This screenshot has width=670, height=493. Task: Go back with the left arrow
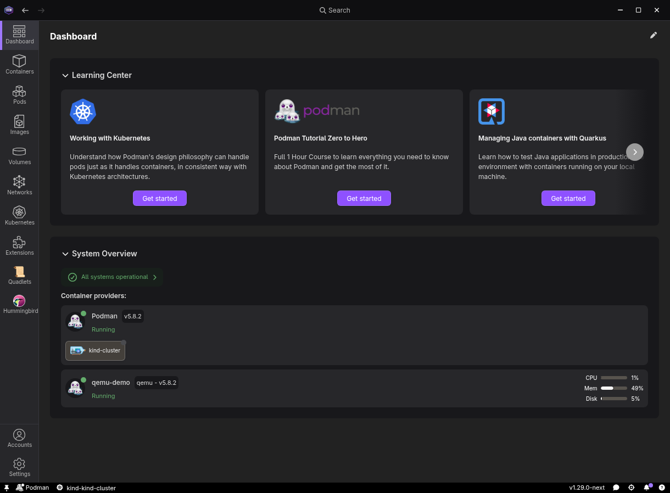tap(25, 10)
